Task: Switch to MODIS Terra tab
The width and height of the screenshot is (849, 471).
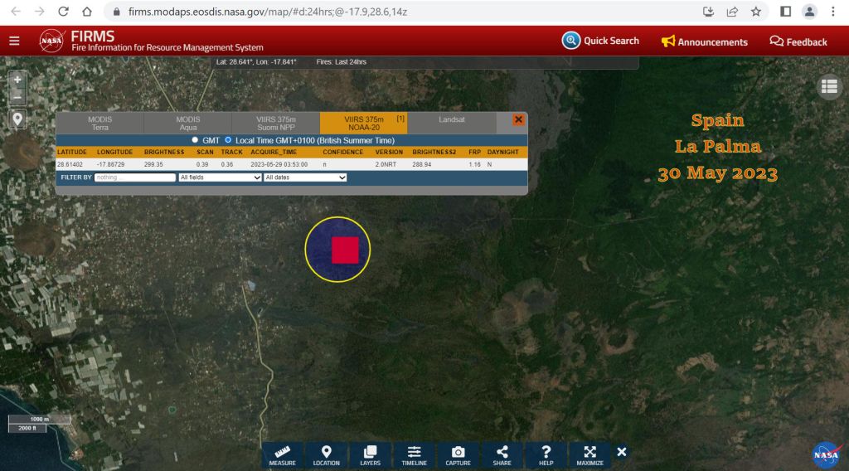Action: pyautogui.click(x=99, y=124)
